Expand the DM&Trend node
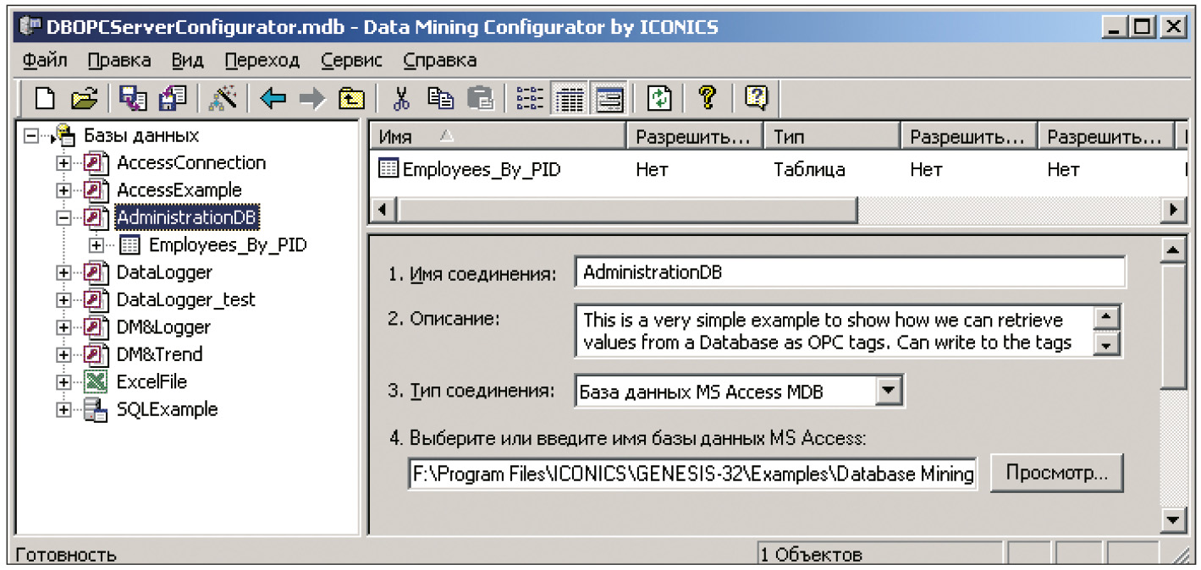The image size is (1201, 570). [x=63, y=354]
